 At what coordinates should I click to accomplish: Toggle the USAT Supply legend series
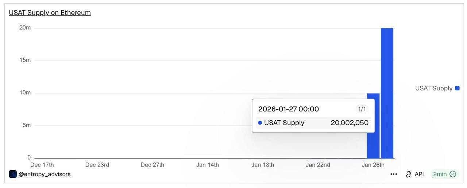click(x=437, y=88)
